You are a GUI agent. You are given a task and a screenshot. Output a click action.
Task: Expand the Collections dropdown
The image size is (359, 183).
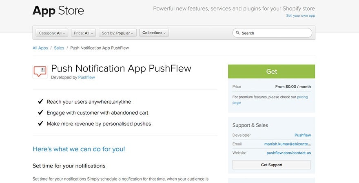pyautogui.click(x=154, y=33)
